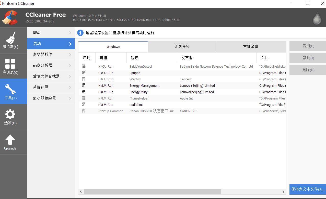The height and width of the screenshot is (199, 326).
Task: Open the Cleaner section broom icon
Action: point(10,38)
